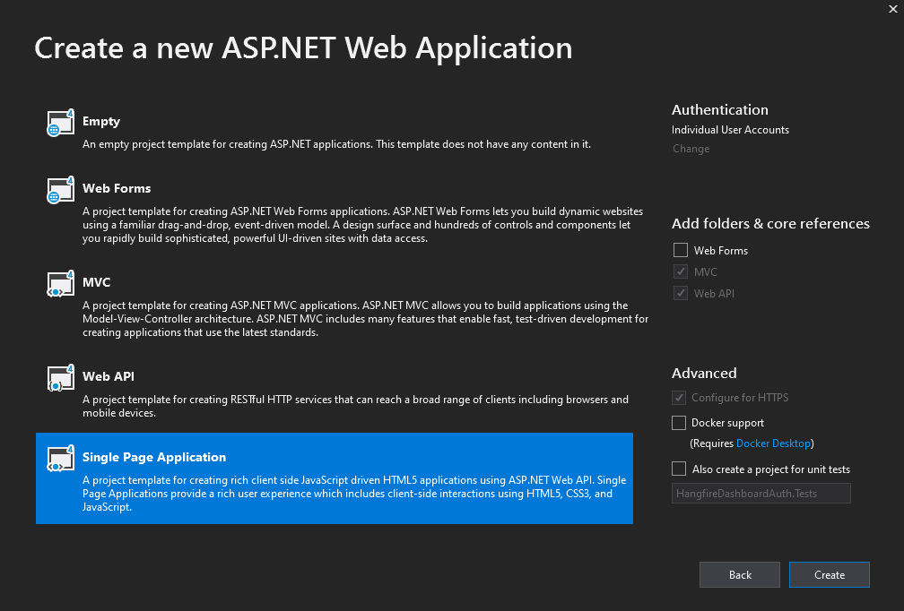Image resolution: width=904 pixels, height=611 pixels.
Task: Close the dialog window
Action: point(891,10)
